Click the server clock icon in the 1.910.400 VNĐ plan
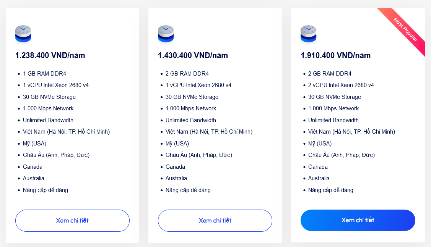The width and height of the screenshot is (431, 247). [308, 34]
